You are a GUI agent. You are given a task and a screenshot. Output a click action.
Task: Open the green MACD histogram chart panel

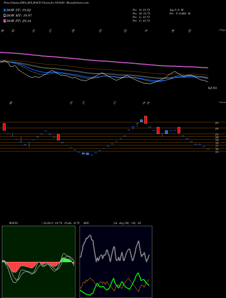click(x=38, y=262)
